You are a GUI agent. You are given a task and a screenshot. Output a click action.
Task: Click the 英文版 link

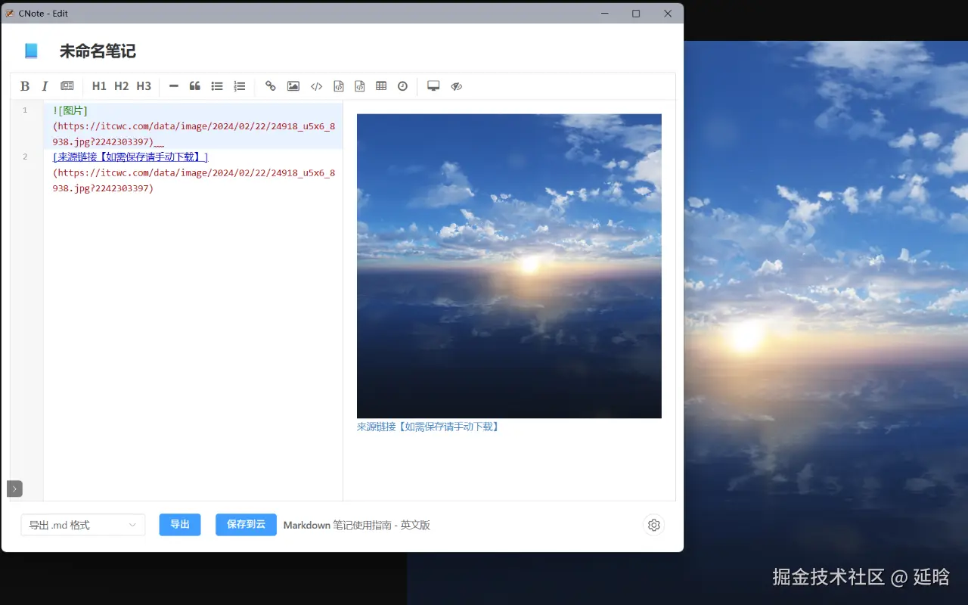(x=415, y=525)
